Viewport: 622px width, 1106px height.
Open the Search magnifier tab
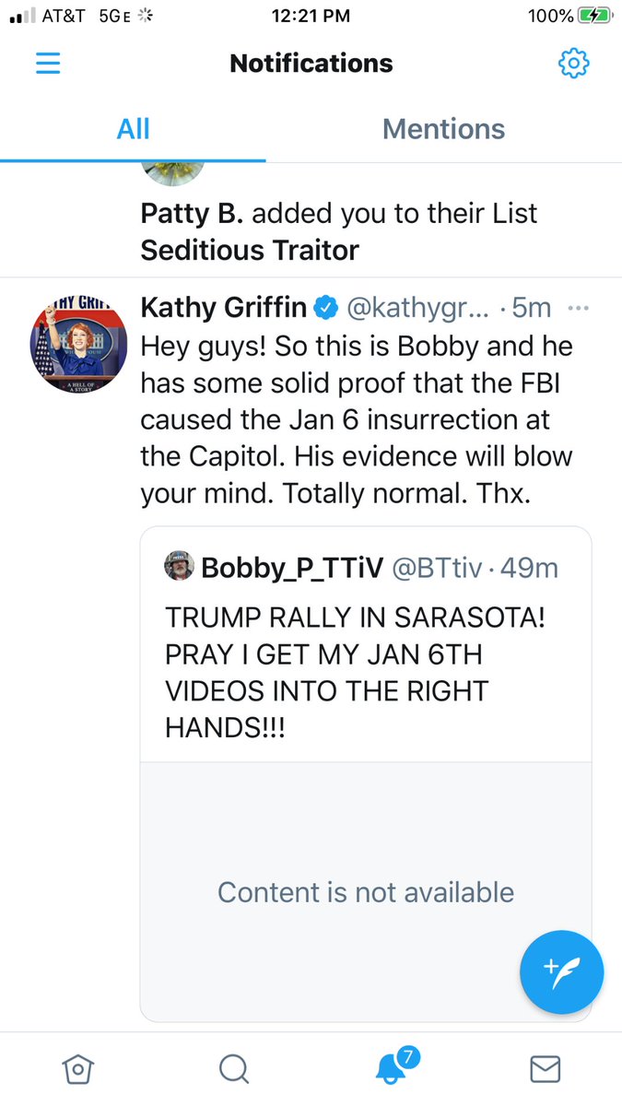click(234, 1068)
